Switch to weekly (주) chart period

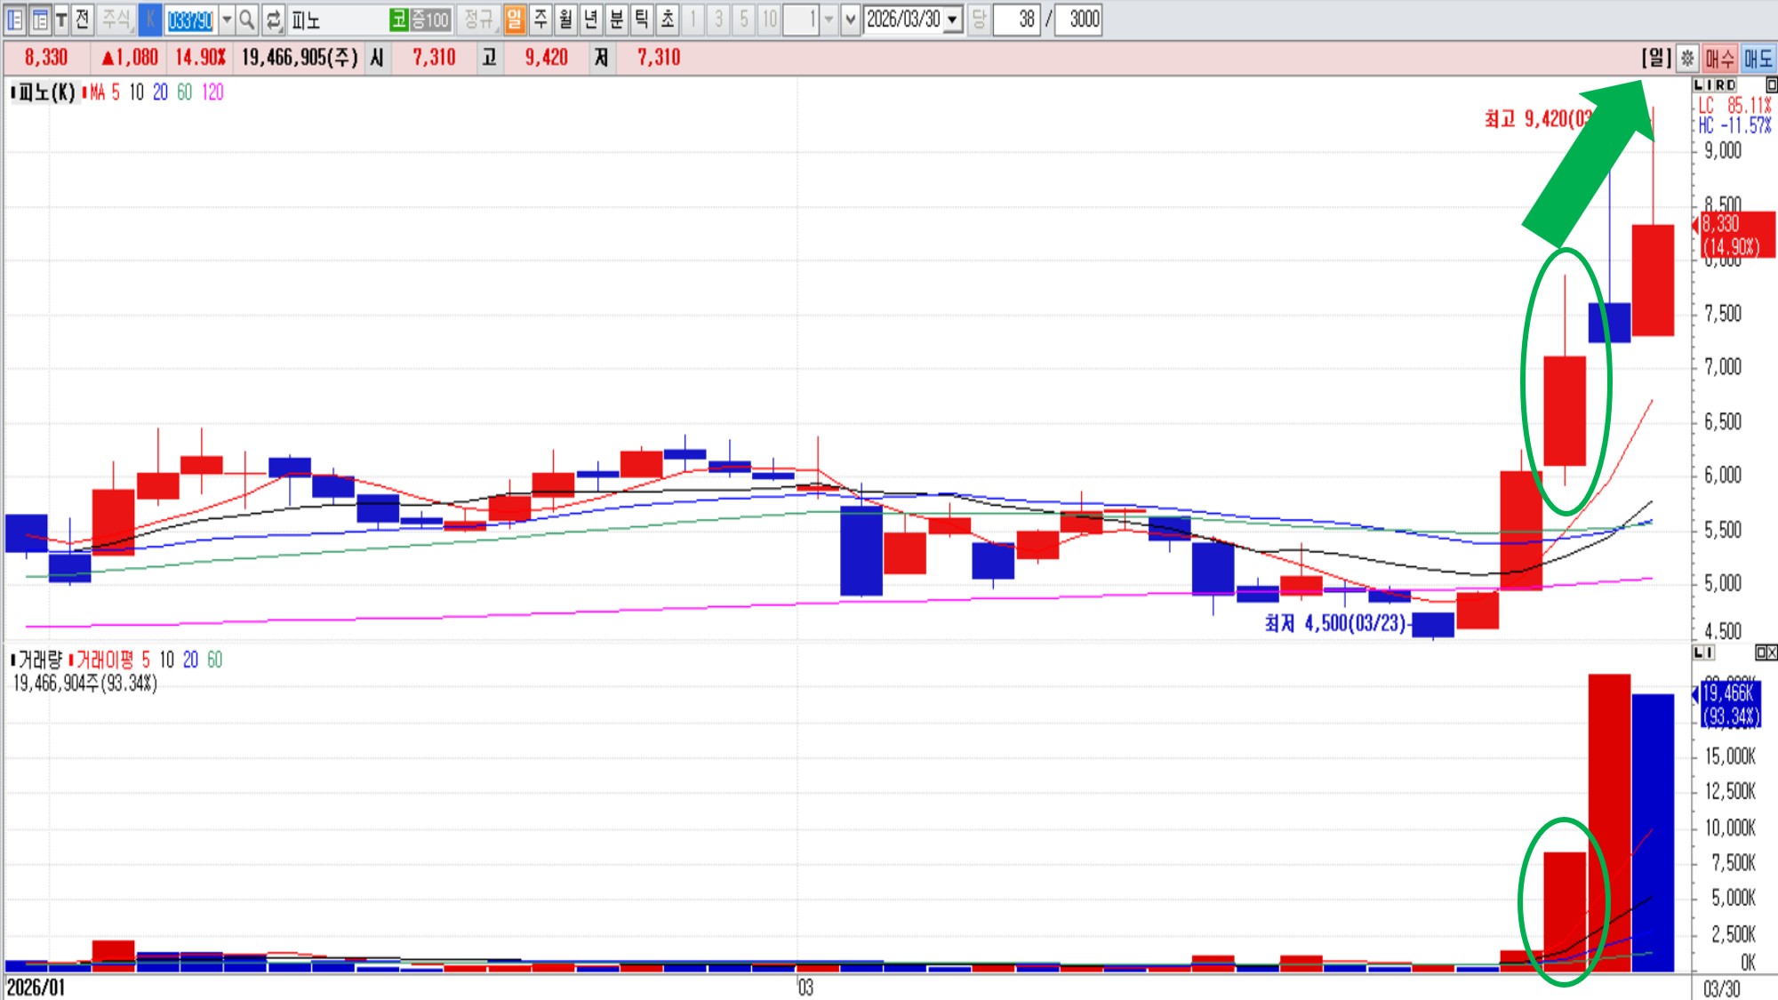click(541, 19)
